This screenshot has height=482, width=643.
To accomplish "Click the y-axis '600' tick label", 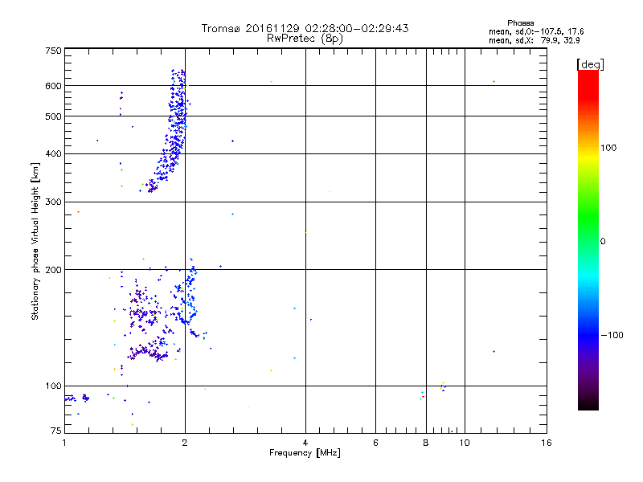I will [53, 86].
